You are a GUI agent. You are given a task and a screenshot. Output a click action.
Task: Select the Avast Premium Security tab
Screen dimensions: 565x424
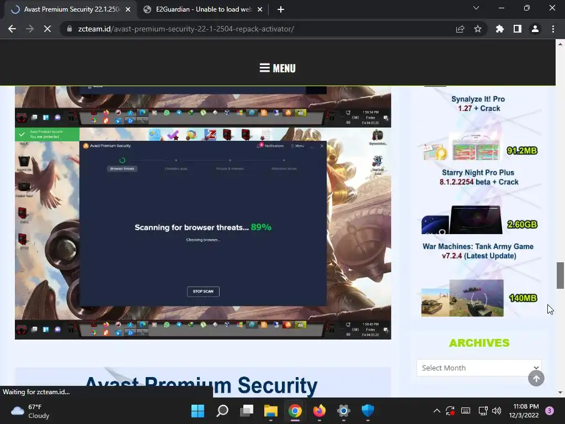point(71,9)
